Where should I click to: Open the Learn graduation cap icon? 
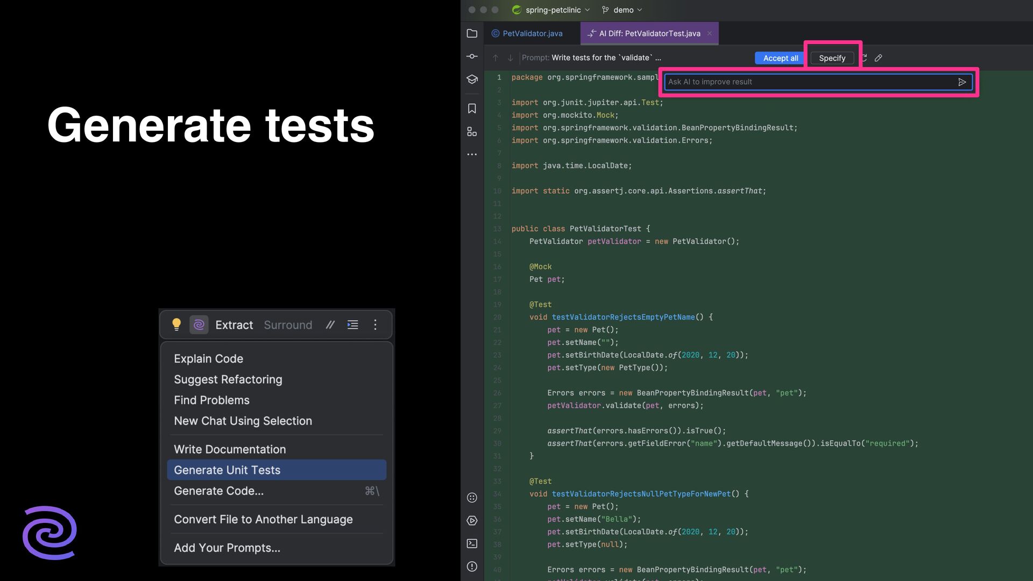coord(472,80)
